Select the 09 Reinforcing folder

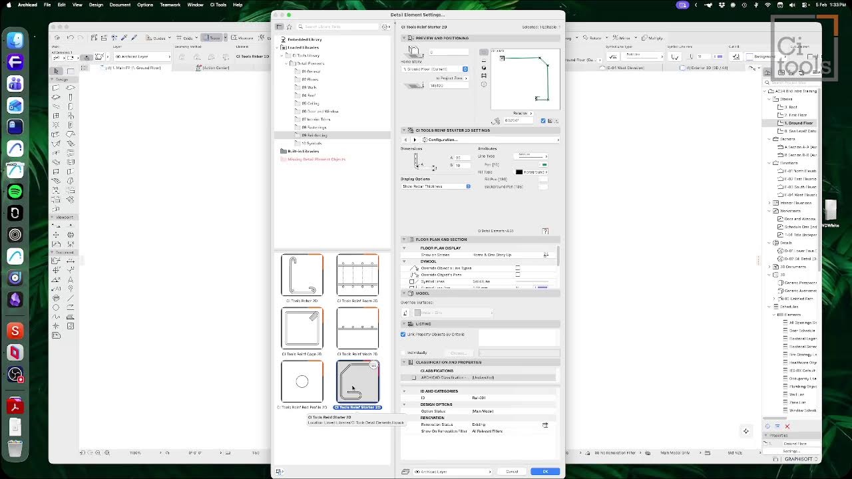tap(314, 135)
